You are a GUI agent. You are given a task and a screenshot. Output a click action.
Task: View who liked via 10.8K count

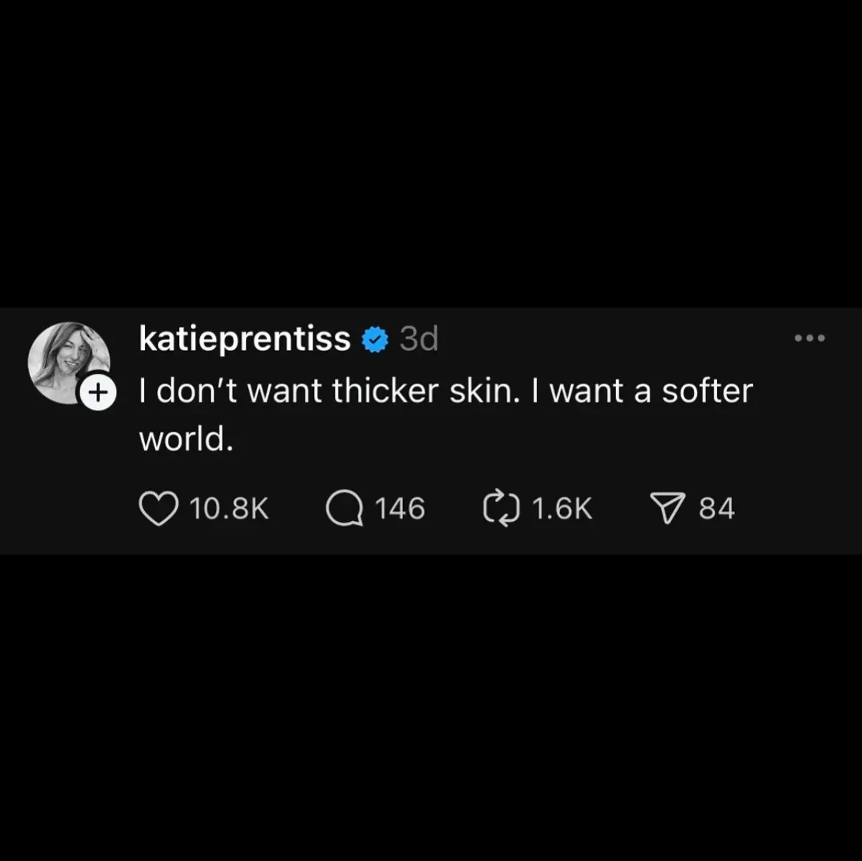point(229,509)
